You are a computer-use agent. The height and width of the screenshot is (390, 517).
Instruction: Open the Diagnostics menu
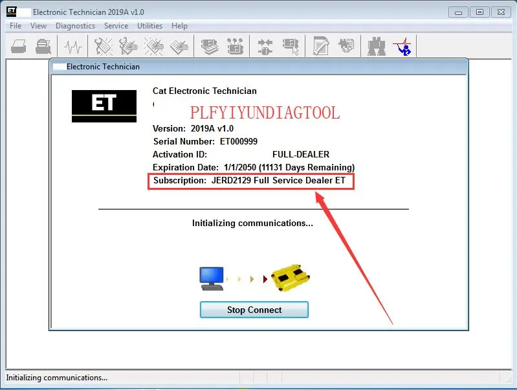75,26
